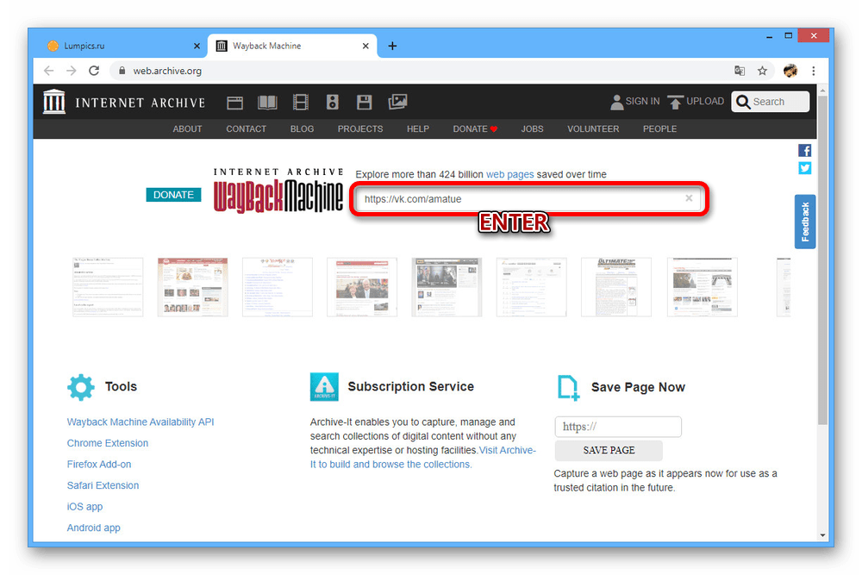Close the Wayback Machine tab
862x575 pixels.
[x=365, y=47]
